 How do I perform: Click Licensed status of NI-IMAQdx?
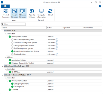pyautogui.click(x=50, y=72)
